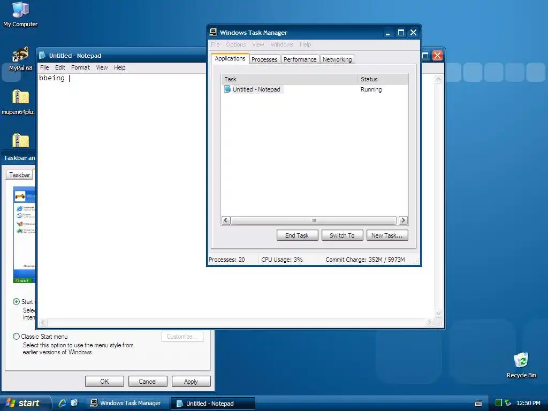548x411 pixels.
Task: Select the Taskbar tab in properties dialog
Action: point(20,175)
